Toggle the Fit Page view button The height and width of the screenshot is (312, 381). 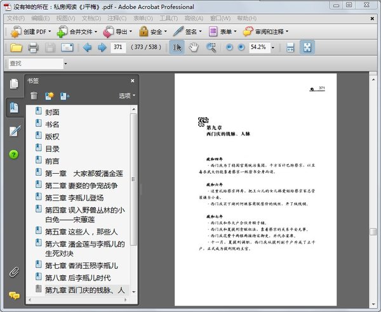click(x=307, y=48)
